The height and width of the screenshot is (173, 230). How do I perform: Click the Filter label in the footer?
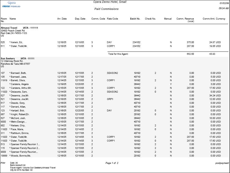[3, 163]
